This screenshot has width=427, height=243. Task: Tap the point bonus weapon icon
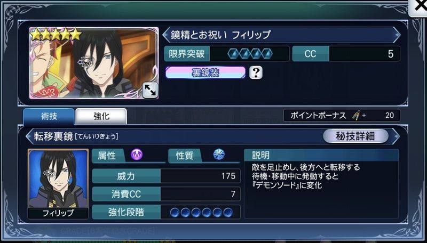pyautogui.click(x=355, y=116)
